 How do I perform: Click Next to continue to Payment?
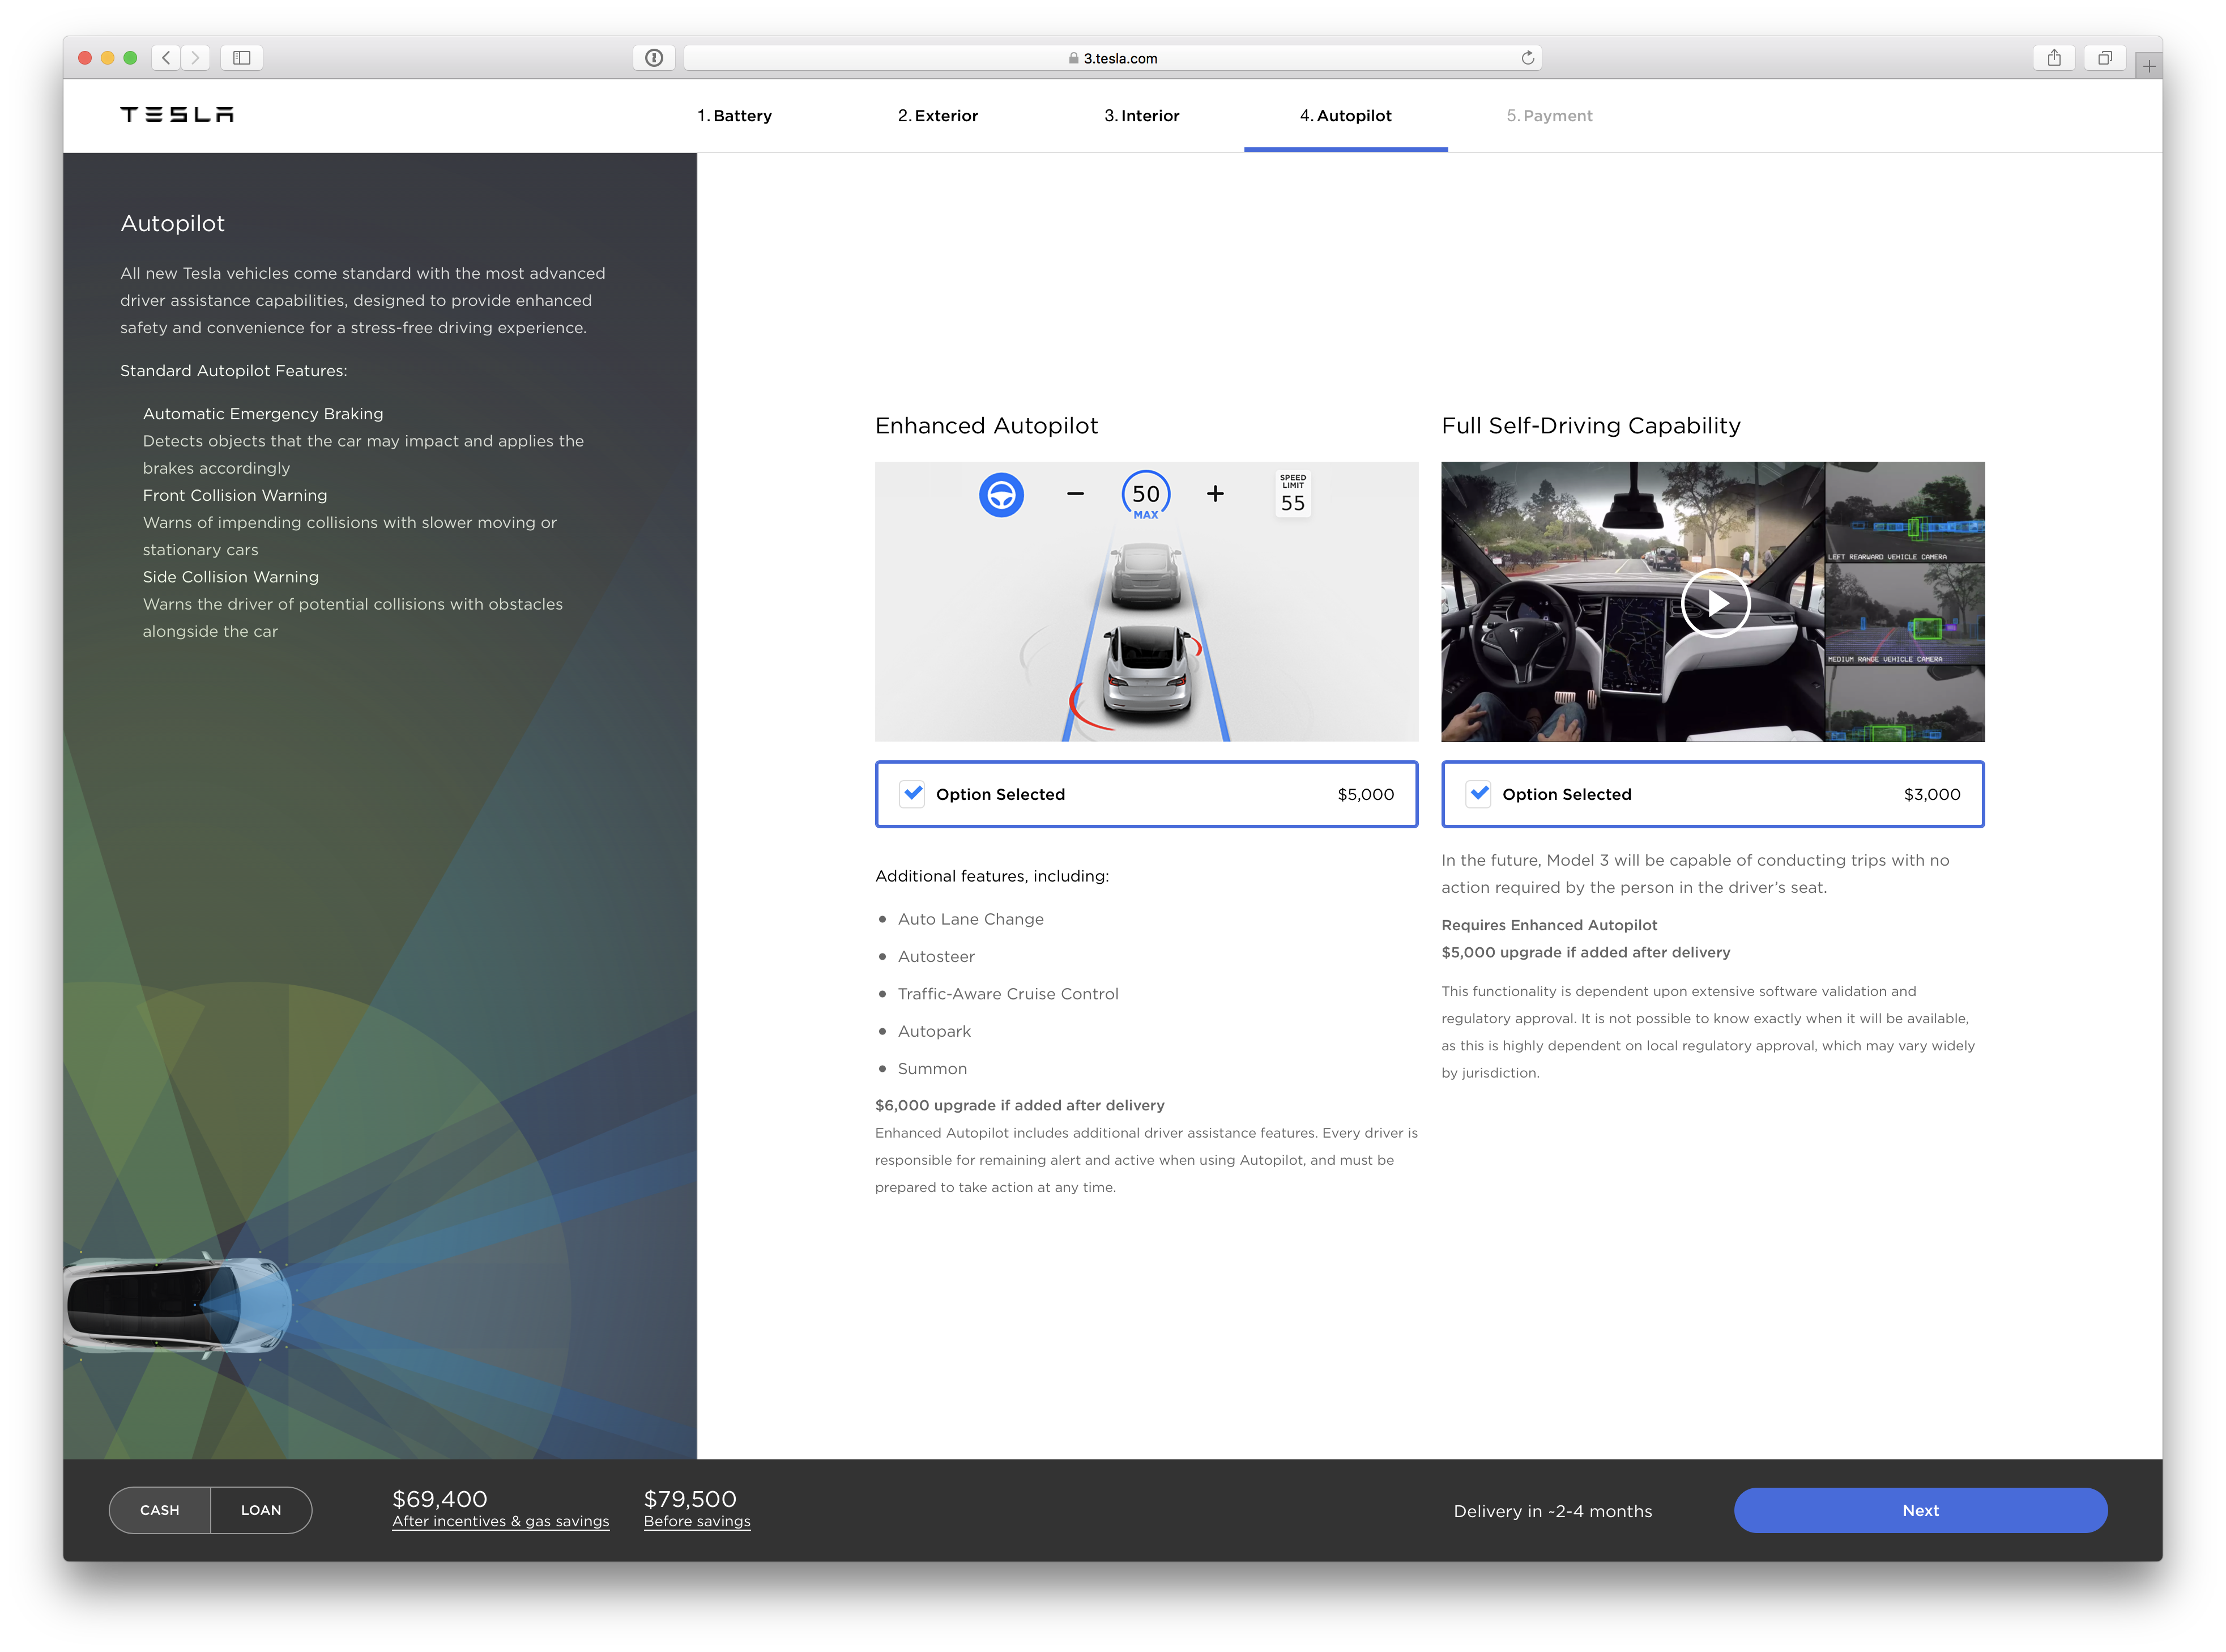point(1920,1510)
